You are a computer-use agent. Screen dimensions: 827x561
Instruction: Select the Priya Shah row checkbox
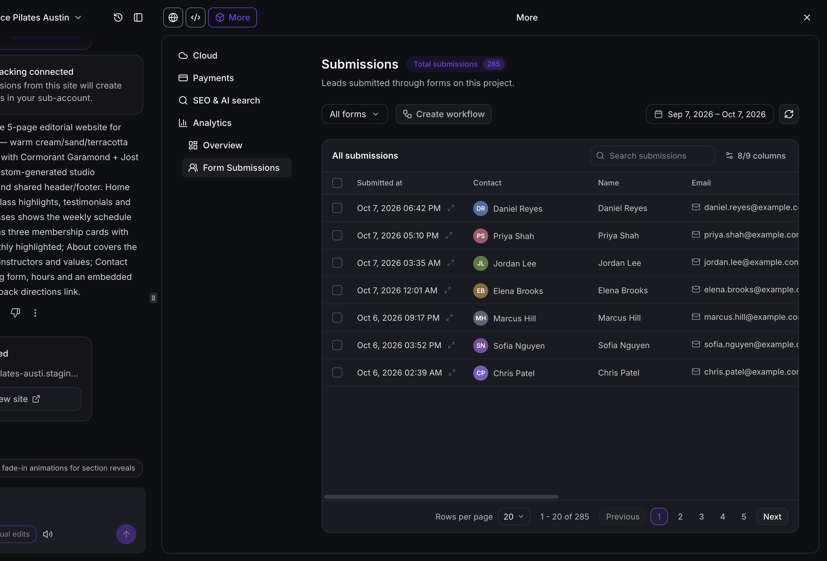(x=337, y=235)
